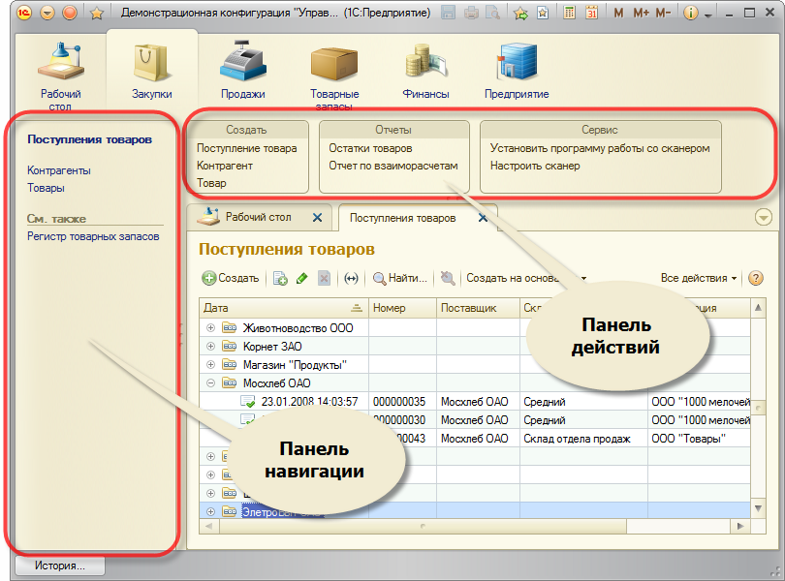Screen dimensions: 785x581
Task: Open the История... button
Action: [x=60, y=566]
